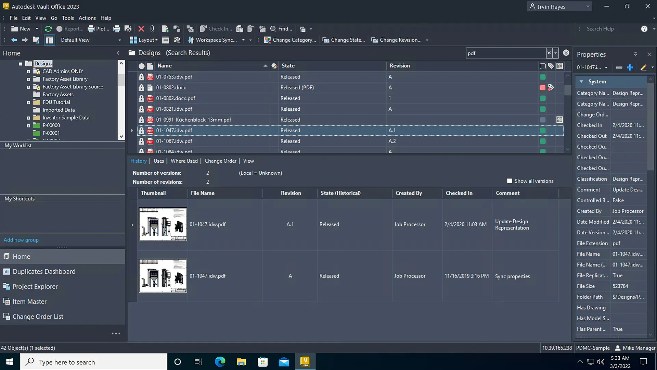657x370 pixels.
Task: Click the pencil edit properties icon
Action: 643,67
